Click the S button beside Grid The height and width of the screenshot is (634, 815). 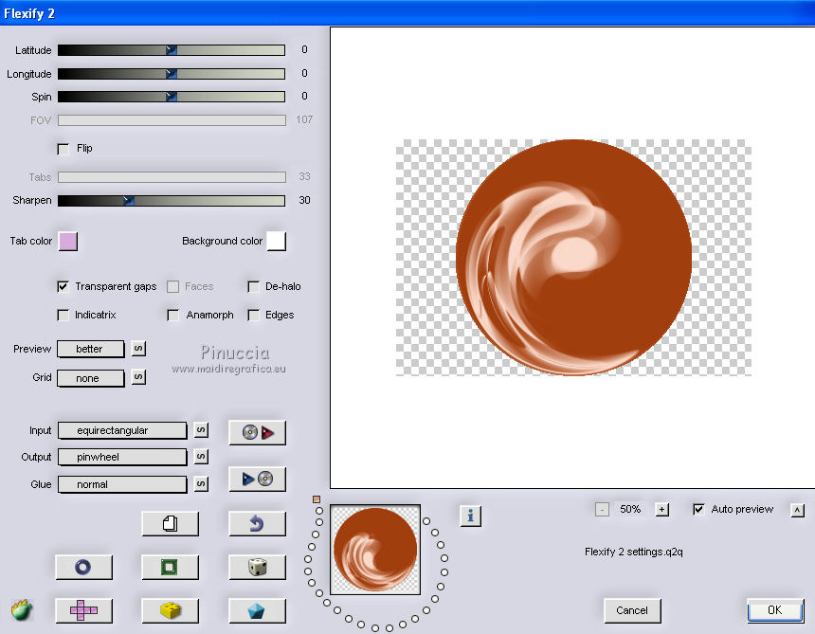pos(138,377)
